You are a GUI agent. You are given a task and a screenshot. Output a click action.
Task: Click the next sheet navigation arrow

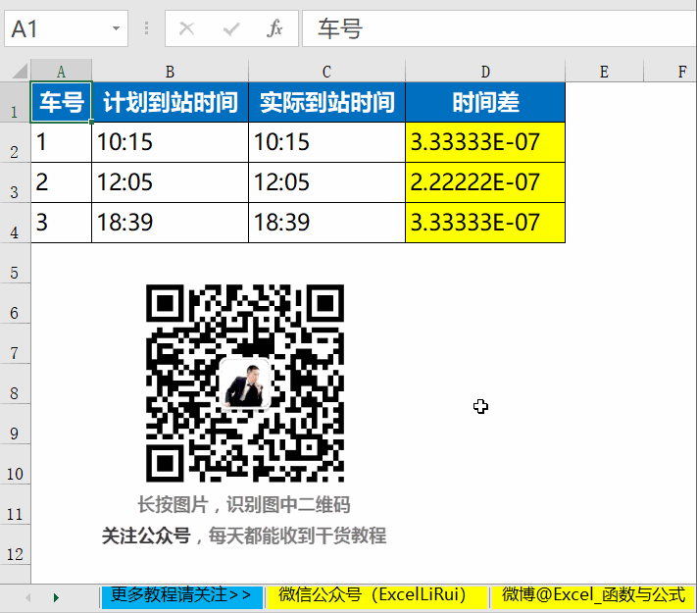tap(56, 597)
